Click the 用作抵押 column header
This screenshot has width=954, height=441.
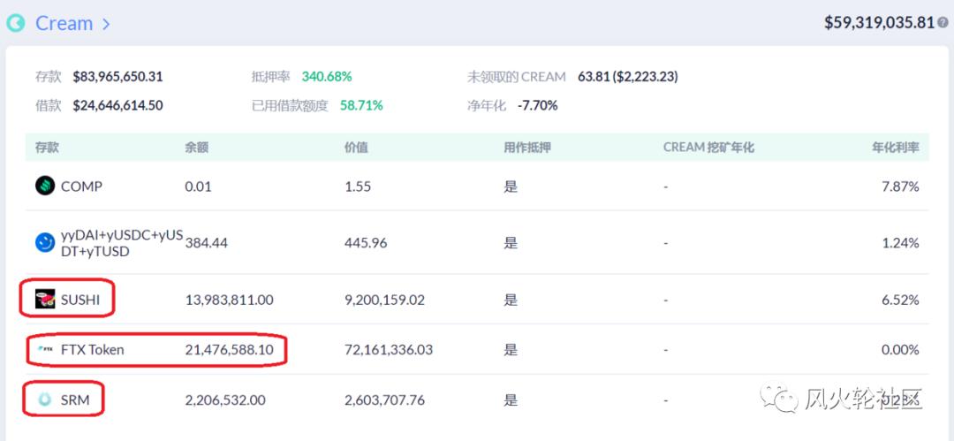[x=526, y=148]
